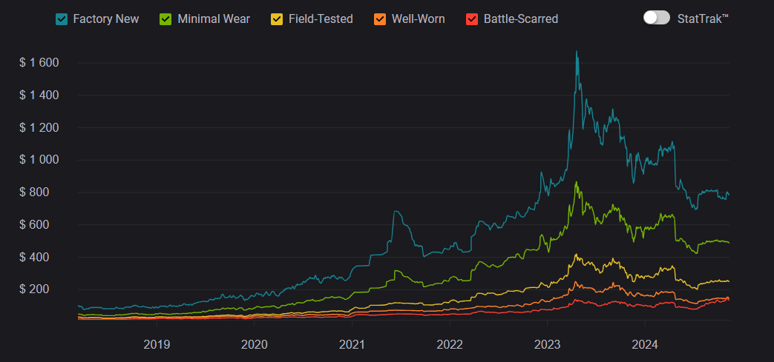Click the 2023 label on the time axis

pos(547,344)
